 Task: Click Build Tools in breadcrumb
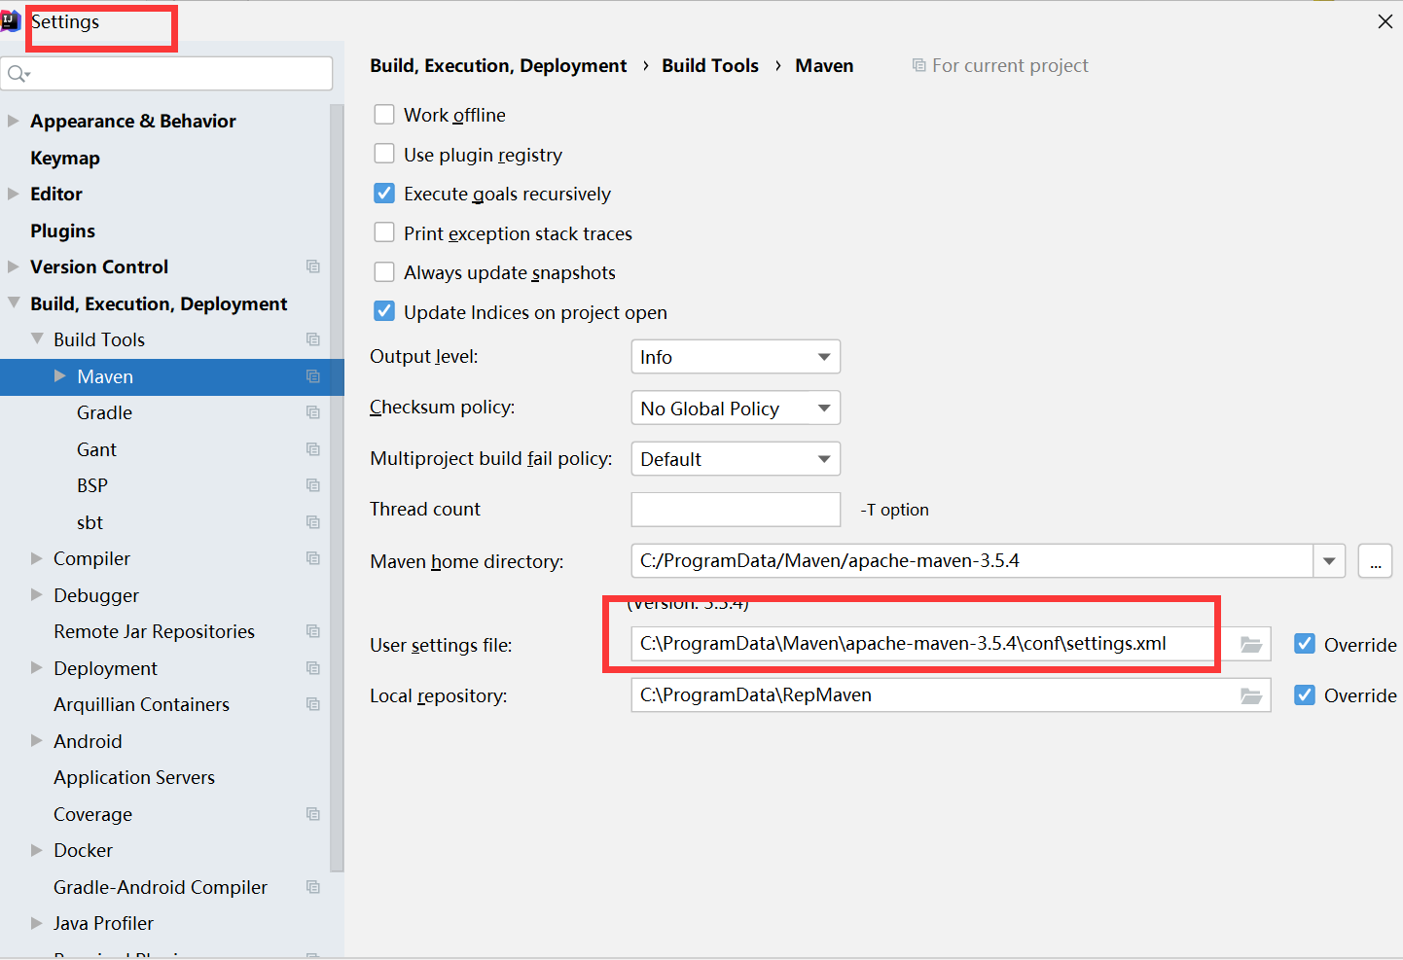click(710, 65)
